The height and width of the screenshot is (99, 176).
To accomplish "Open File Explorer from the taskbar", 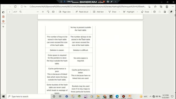I will click(98, 97).
